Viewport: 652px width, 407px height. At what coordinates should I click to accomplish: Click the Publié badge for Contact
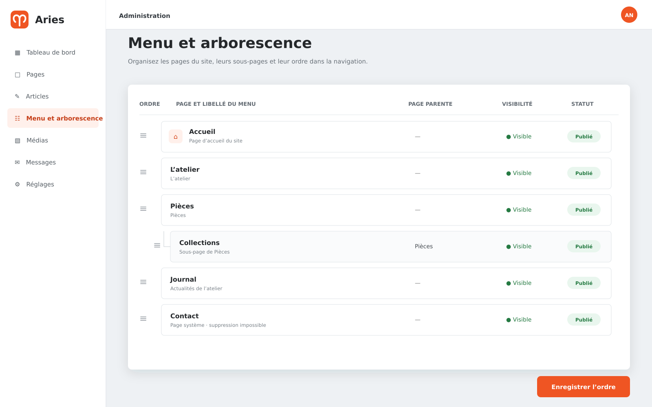point(584,320)
